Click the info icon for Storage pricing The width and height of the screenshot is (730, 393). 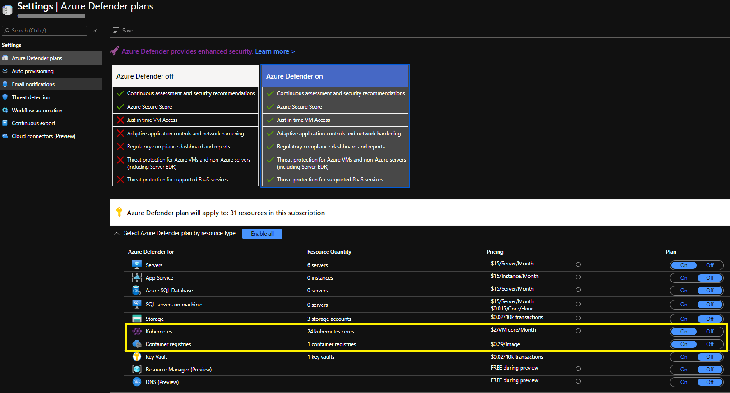click(578, 318)
